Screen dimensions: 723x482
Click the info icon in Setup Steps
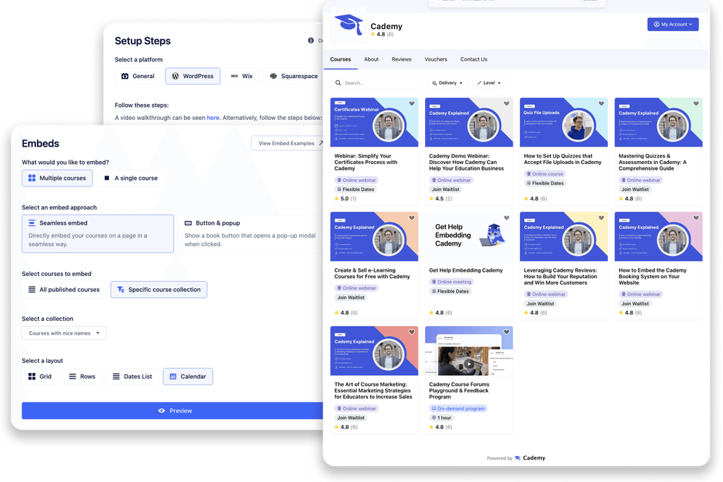tap(311, 41)
